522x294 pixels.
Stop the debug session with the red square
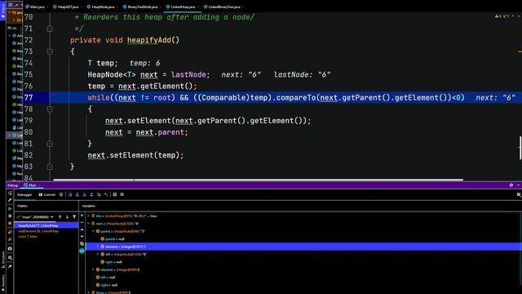[x=10, y=223]
